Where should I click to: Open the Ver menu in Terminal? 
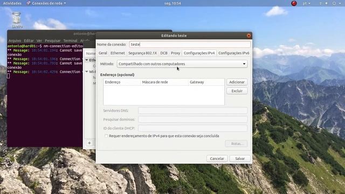click(x=39, y=41)
